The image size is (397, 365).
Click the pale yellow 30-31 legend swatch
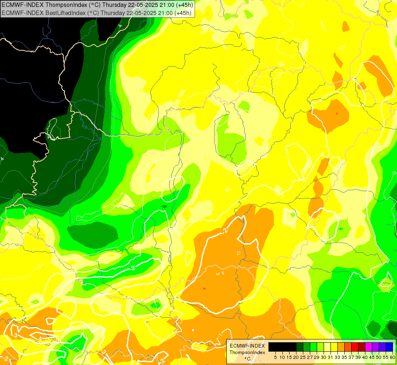[327, 347]
